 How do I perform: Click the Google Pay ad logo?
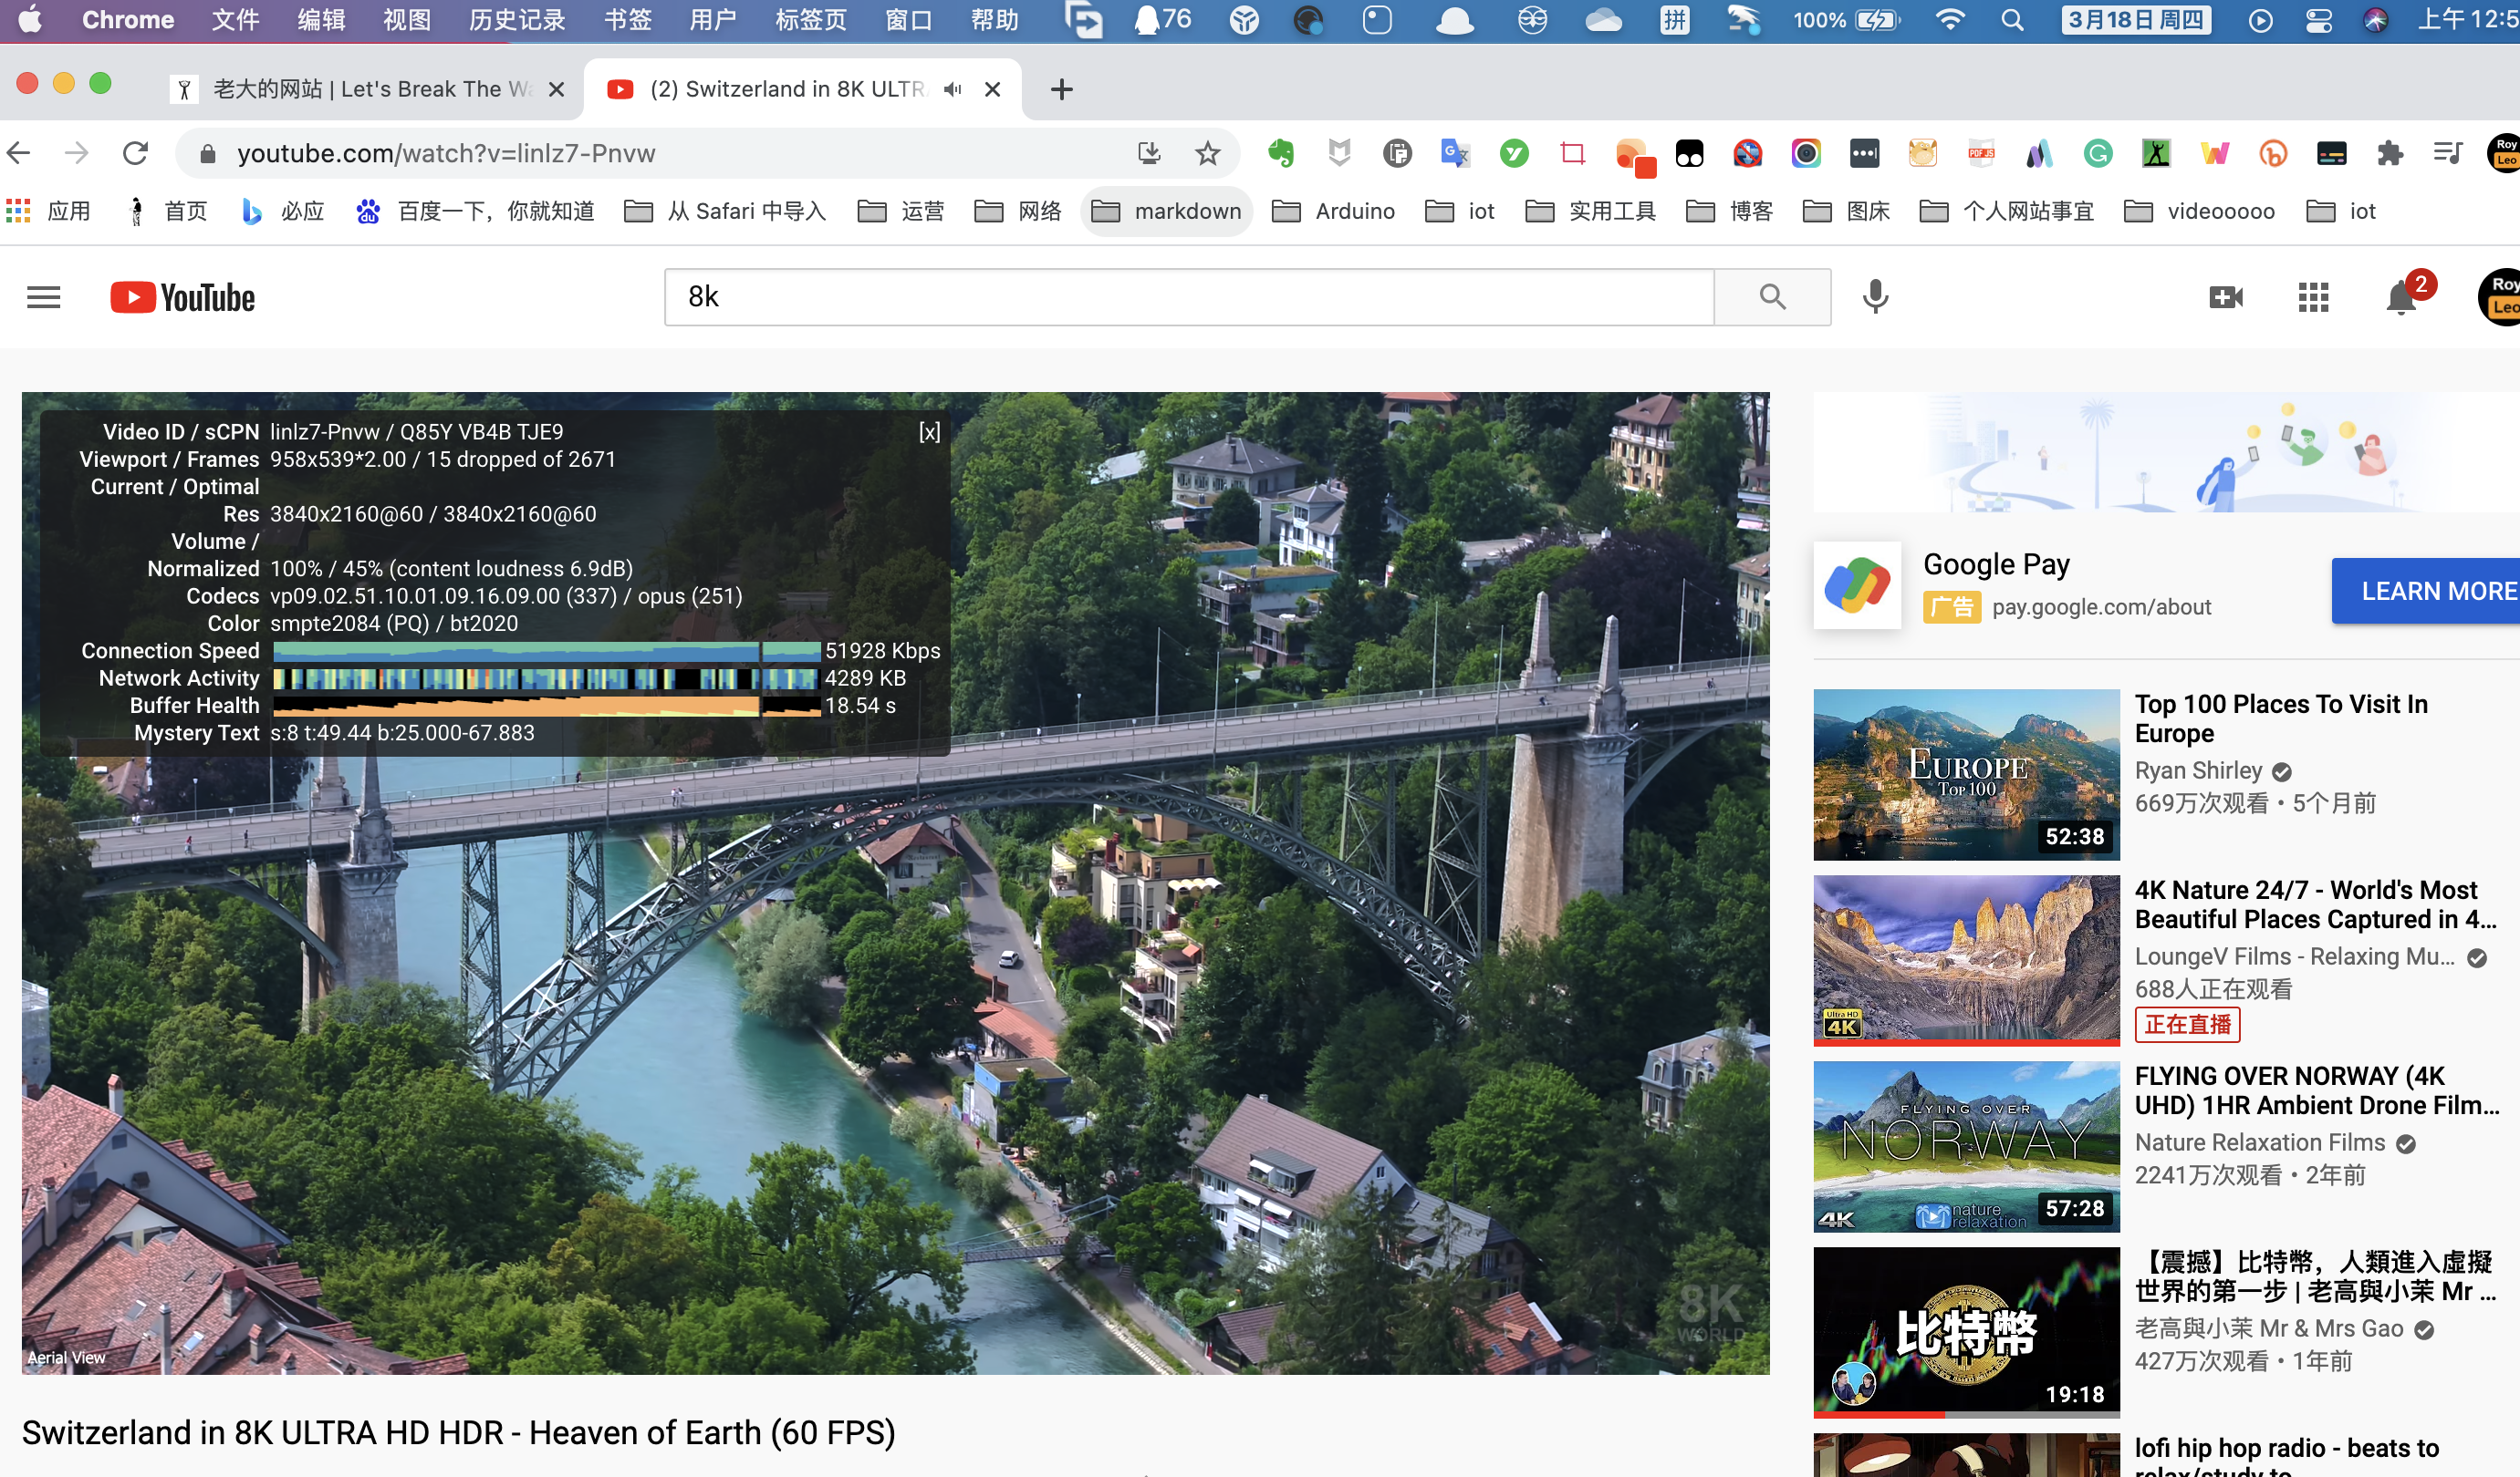tap(1857, 584)
